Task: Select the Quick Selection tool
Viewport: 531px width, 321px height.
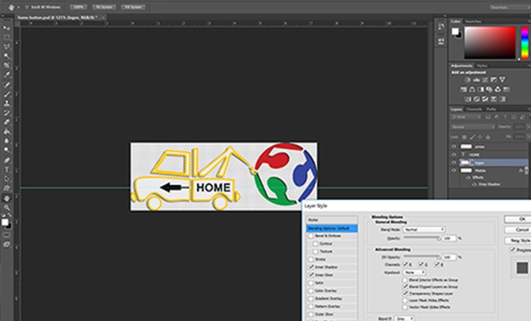Action: (7, 56)
